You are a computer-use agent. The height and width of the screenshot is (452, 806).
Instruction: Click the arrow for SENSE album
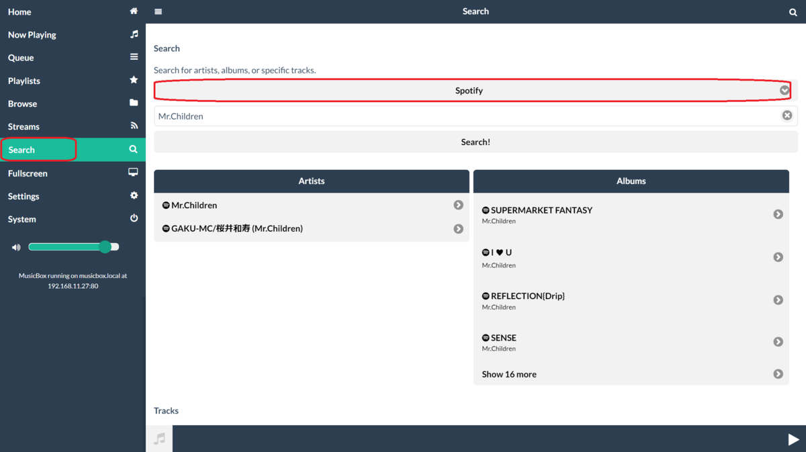point(778,342)
